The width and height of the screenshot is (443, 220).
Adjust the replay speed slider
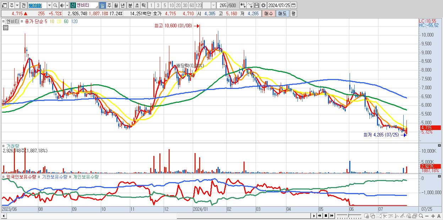point(349,216)
